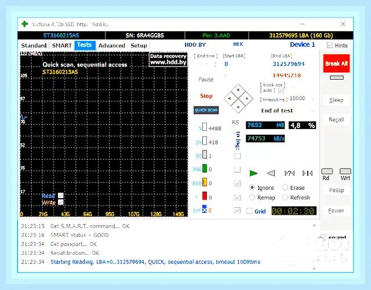Click the orange 600 ms block indicator
Screen dimensions: 371x290
click(x=205, y=182)
